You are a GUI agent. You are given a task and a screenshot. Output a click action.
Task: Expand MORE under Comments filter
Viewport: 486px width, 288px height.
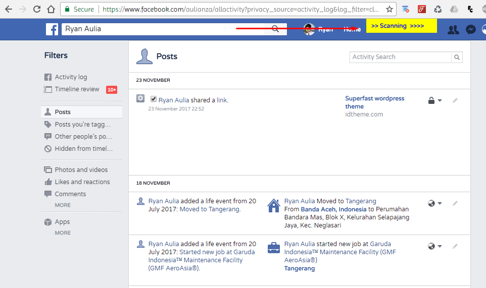tap(63, 205)
